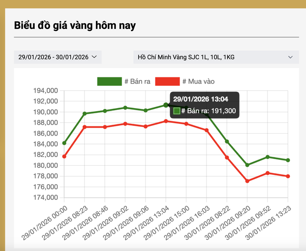Select the lowest green point at 30/01/2026 09:20
This screenshot has width=306, height=251.
pos(247,165)
